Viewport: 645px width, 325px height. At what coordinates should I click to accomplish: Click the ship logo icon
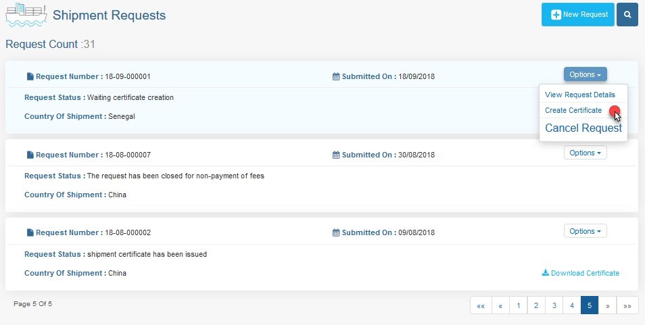[x=26, y=15]
